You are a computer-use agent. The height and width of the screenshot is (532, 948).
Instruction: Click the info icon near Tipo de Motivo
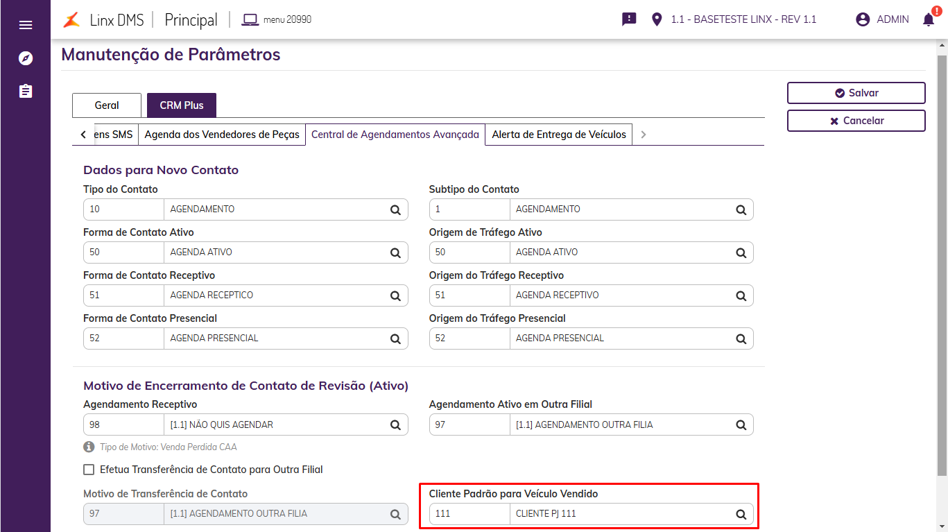coord(89,447)
